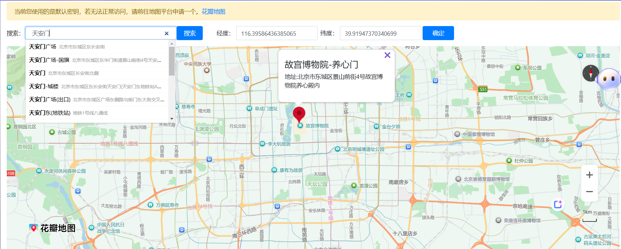Focus the 经度 longitude input field
This screenshot has height=249, width=621.
coord(277,33)
